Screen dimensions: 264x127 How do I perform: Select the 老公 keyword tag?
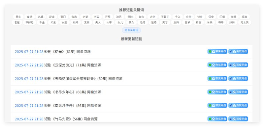(97, 17)
